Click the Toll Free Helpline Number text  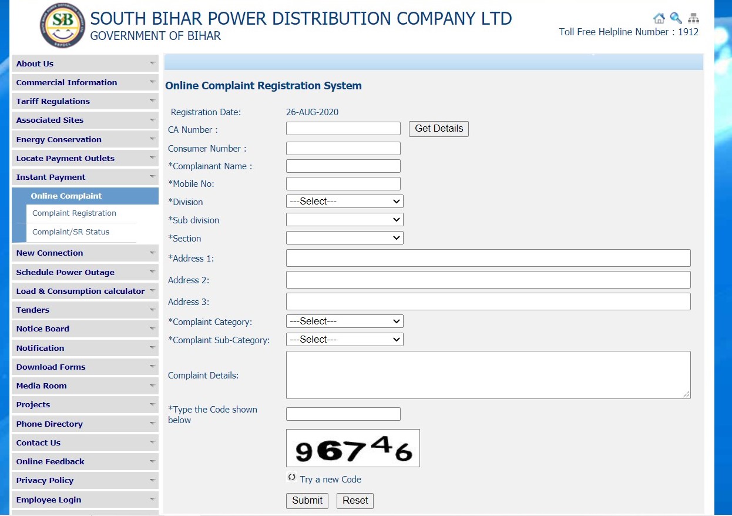click(629, 32)
